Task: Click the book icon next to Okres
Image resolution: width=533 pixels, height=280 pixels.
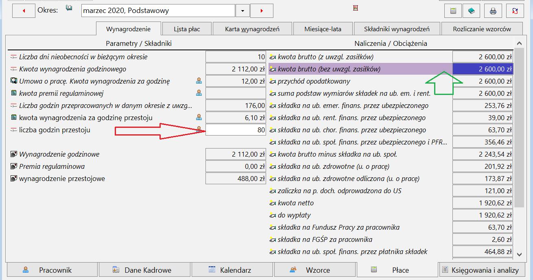Action: pos(69,8)
